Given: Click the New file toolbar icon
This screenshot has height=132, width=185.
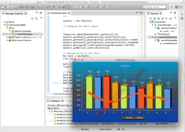Looking at the screenshot, I should pyautogui.click(x=3, y=7).
